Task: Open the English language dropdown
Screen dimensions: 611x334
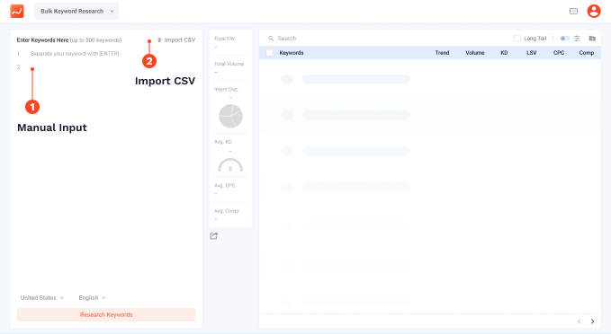Action: coord(92,298)
